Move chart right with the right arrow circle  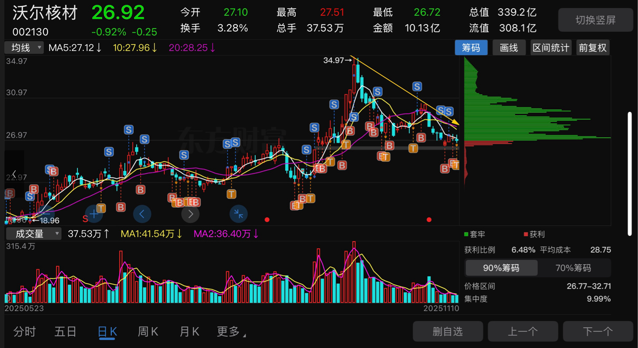pyautogui.click(x=191, y=214)
